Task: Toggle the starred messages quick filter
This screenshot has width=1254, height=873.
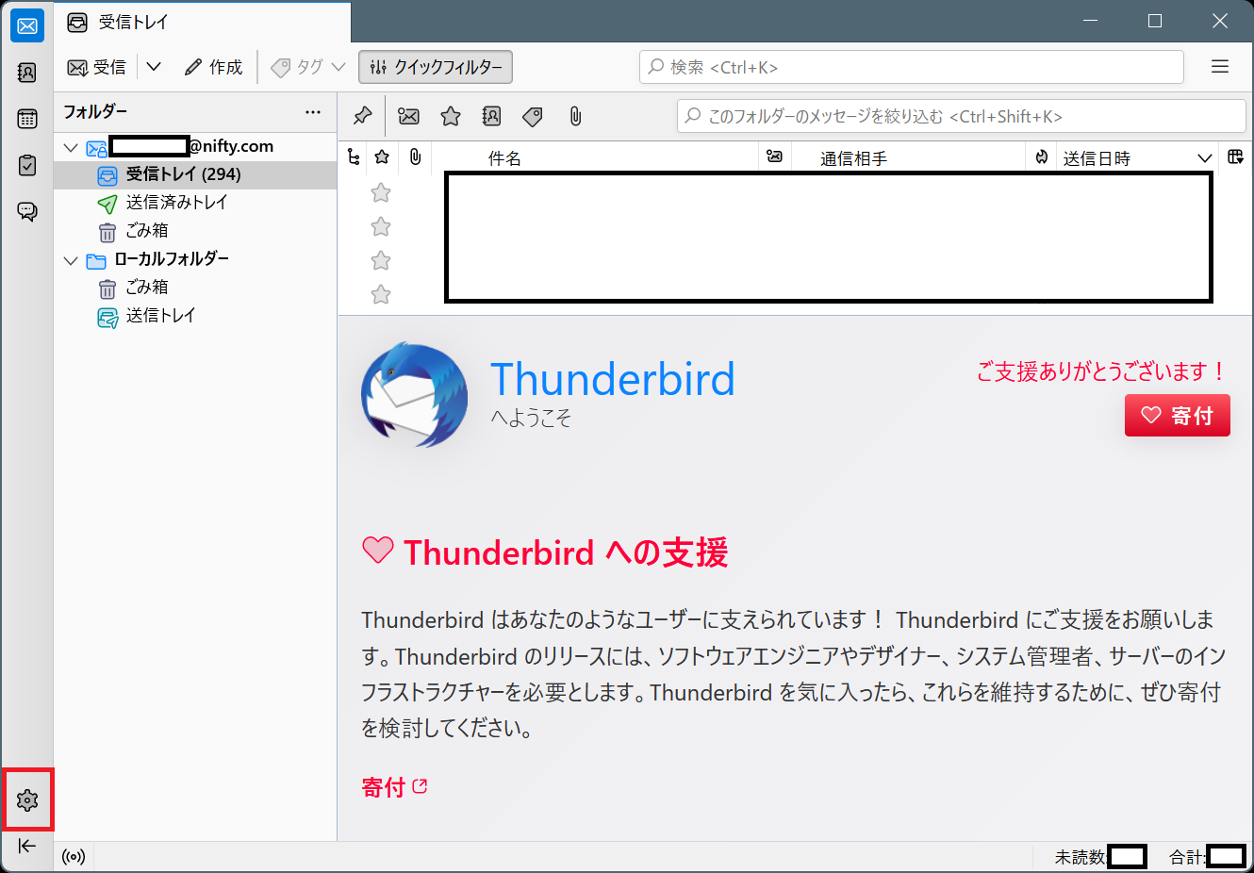Action: 451,116
